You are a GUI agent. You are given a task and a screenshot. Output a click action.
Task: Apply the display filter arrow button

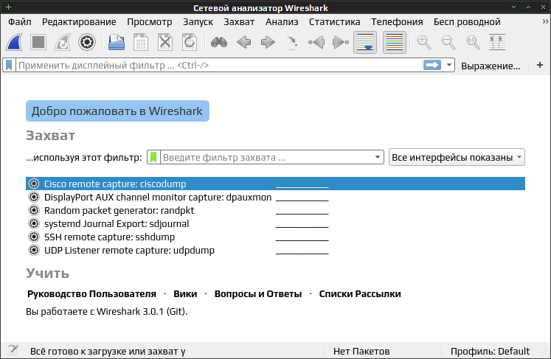pos(432,65)
